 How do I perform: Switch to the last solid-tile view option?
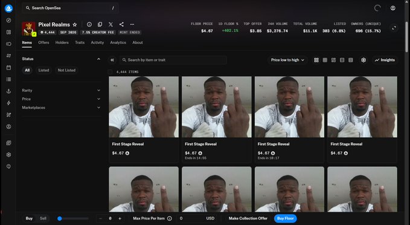[x=351, y=60]
